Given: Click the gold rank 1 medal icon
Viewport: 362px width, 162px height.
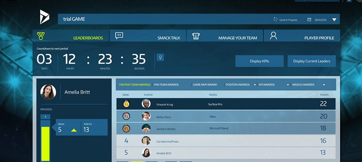Looking at the screenshot, I should [x=126, y=104].
